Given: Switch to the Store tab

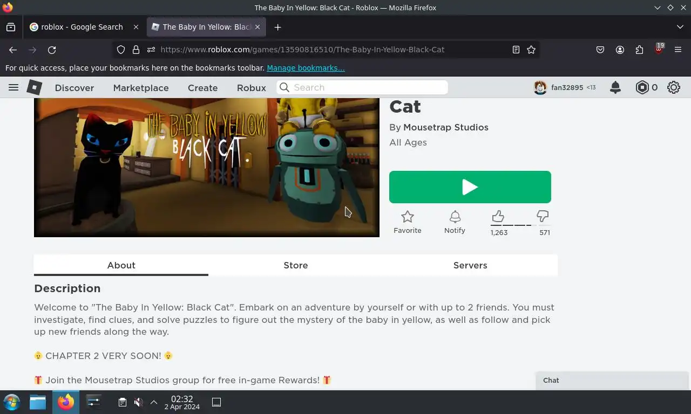Looking at the screenshot, I should coord(296,265).
